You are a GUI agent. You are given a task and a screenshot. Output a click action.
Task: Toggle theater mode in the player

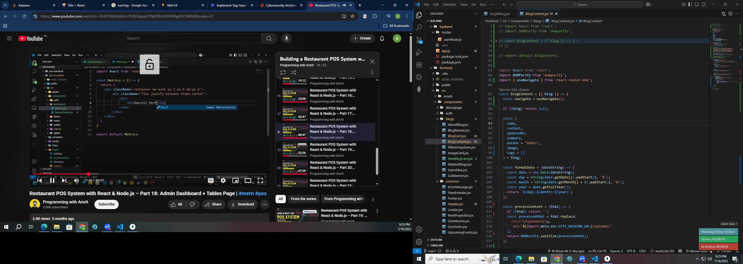pos(248,181)
